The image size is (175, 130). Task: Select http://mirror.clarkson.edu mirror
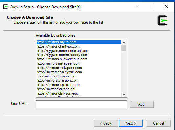pyautogui.click(x=79, y=89)
